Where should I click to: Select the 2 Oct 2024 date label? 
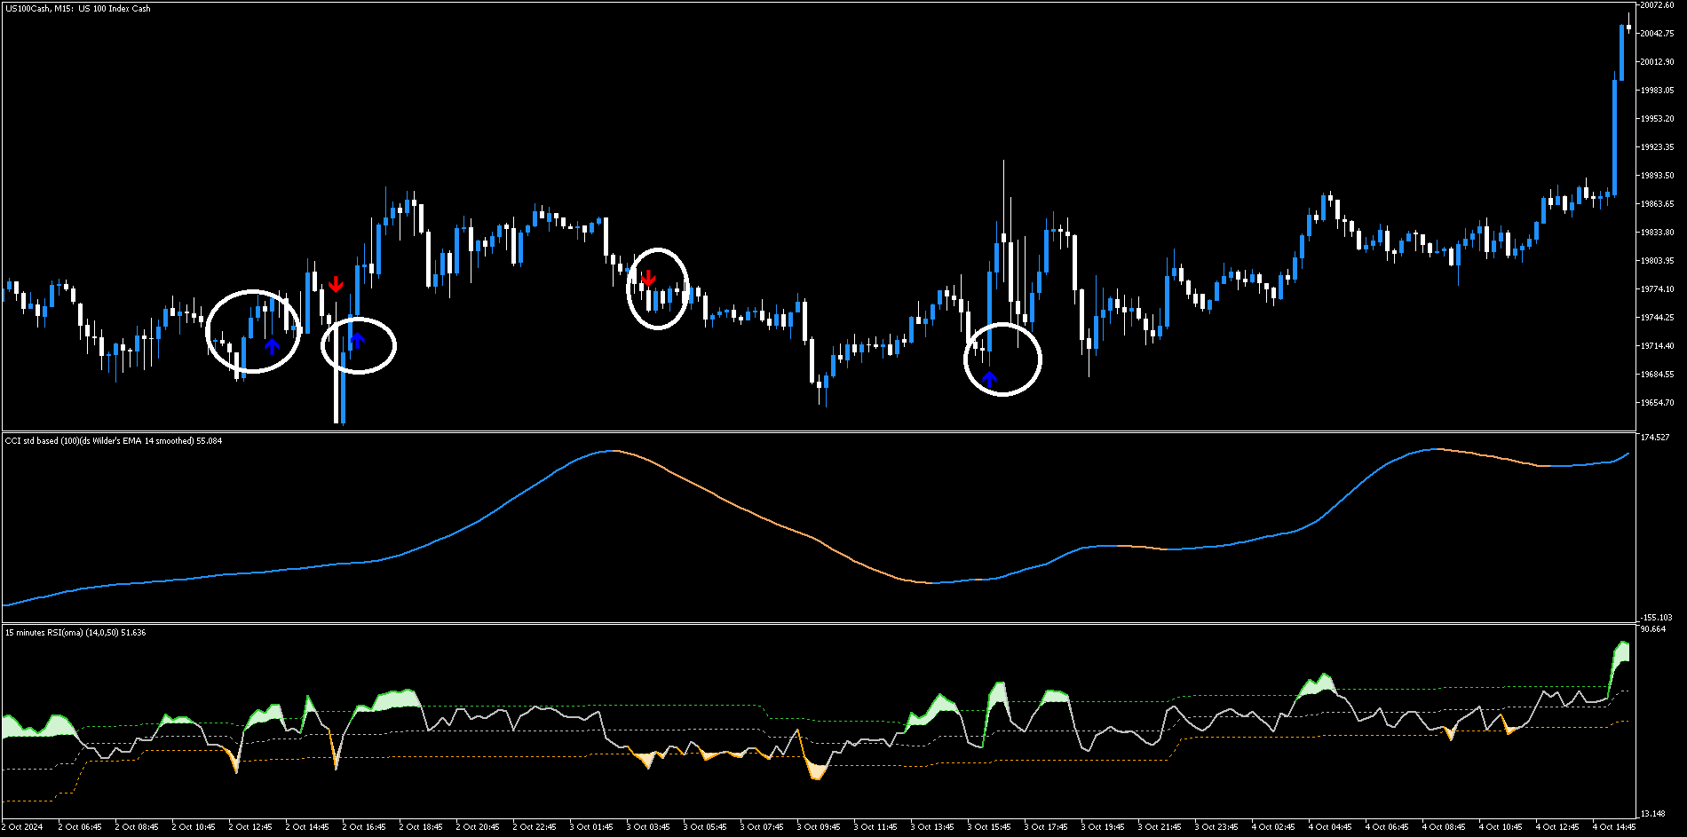[22, 827]
